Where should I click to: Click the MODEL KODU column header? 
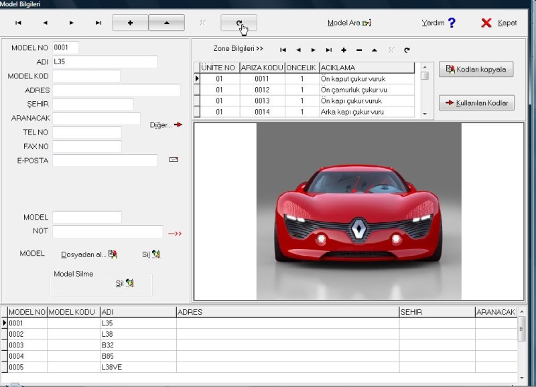pos(74,312)
